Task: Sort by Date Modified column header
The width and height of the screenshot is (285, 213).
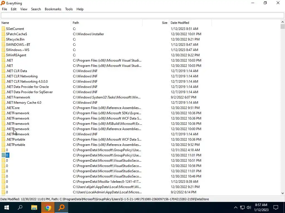Action: (x=190, y=23)
